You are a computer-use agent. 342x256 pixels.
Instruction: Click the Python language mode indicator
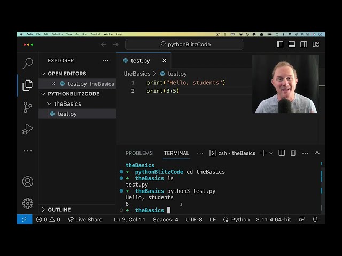[x=240, y=219]
